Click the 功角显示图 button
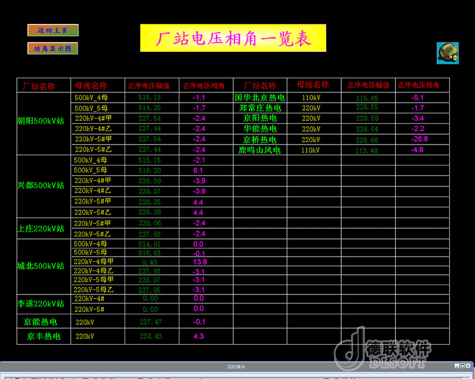Screen dimensions: 475x379 click(53, 48)
